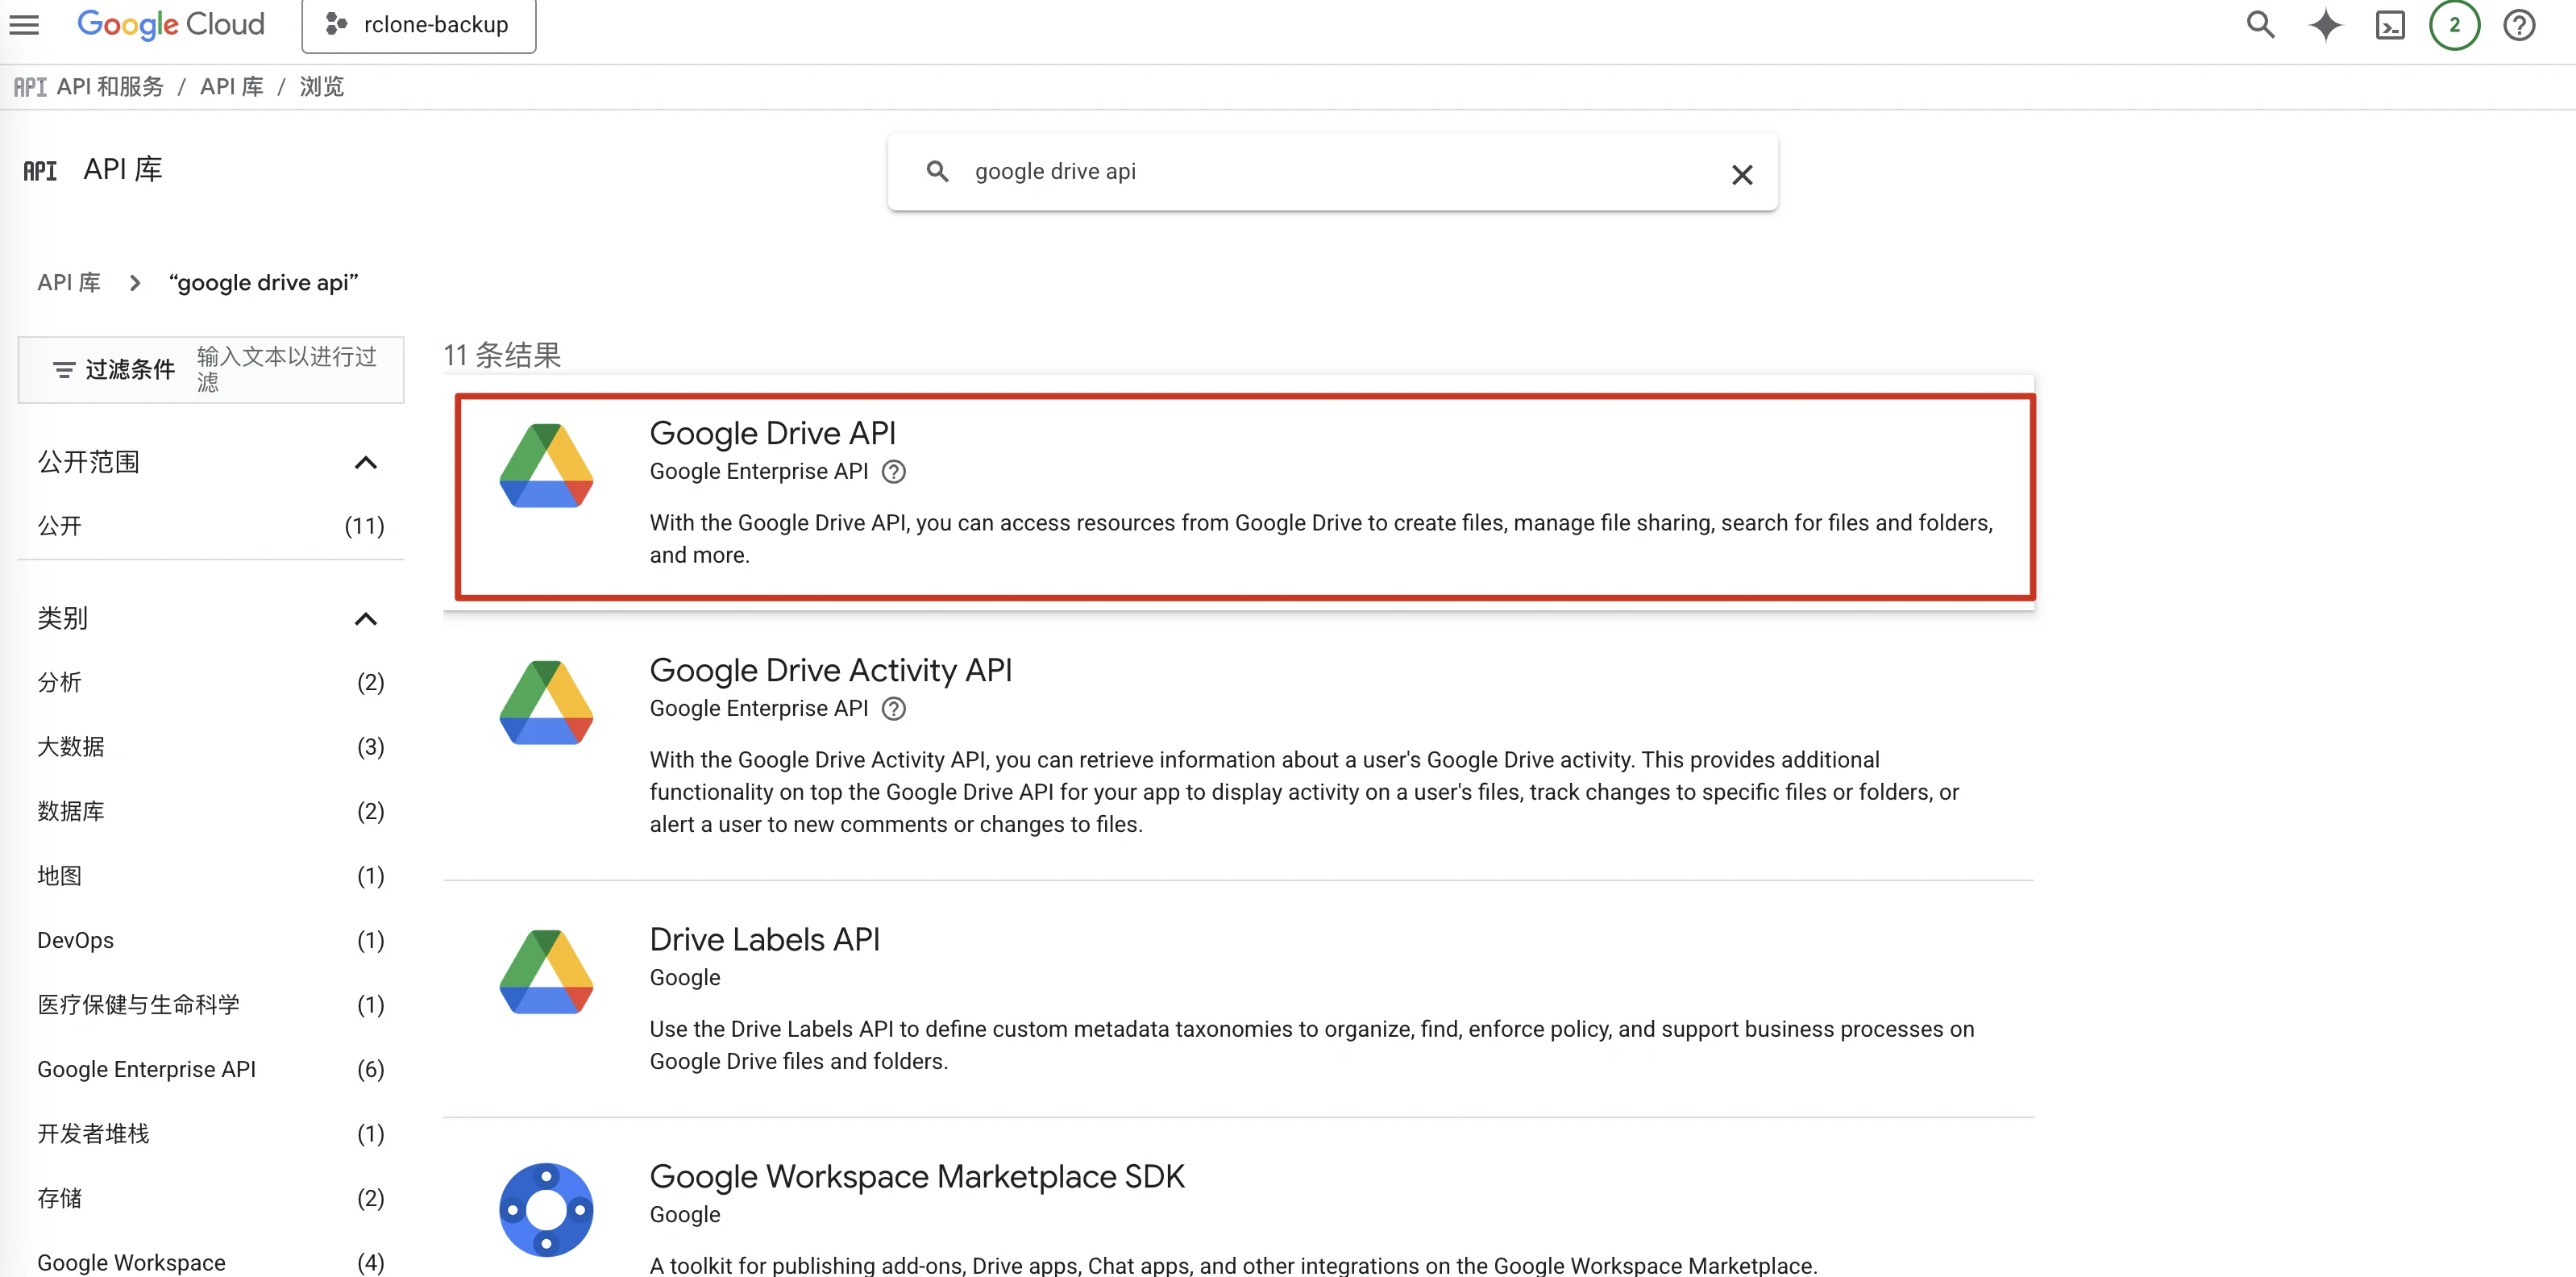Image resolution: width=2576 pixels, height=1277 pixels.
Task: Click the Drive Labels API logo
Action: pos(546,972)
